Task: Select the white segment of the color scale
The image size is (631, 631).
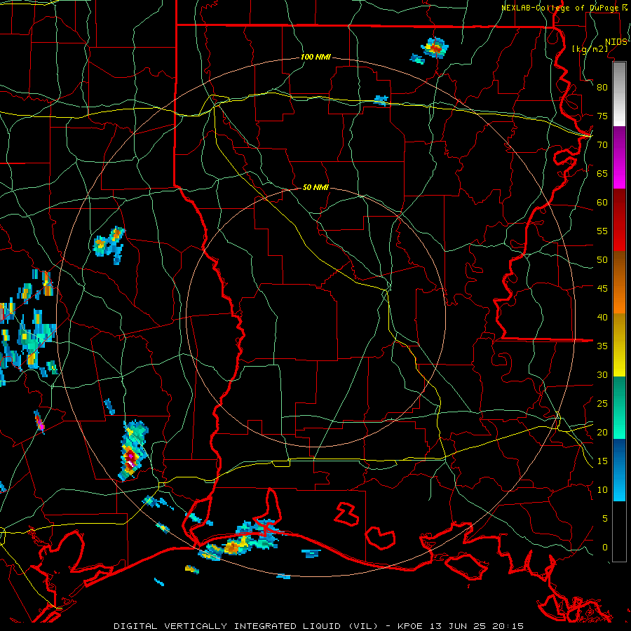Action: [x=619, y=94]
